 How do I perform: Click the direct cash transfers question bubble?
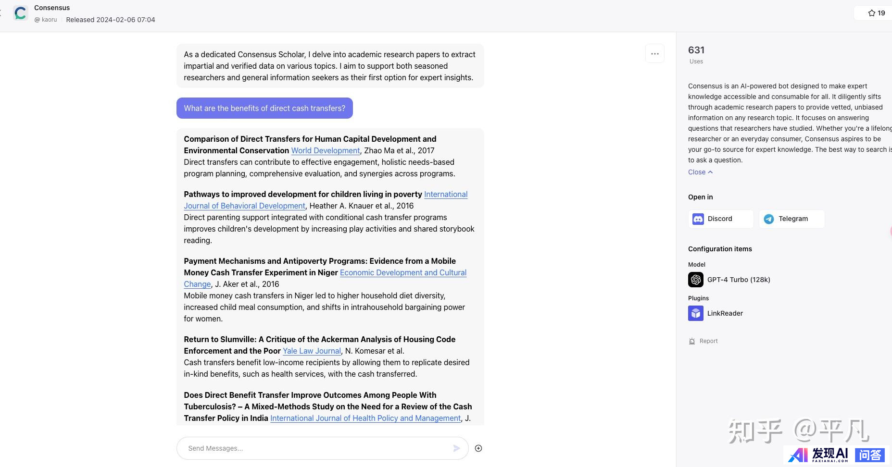[264, 108]
